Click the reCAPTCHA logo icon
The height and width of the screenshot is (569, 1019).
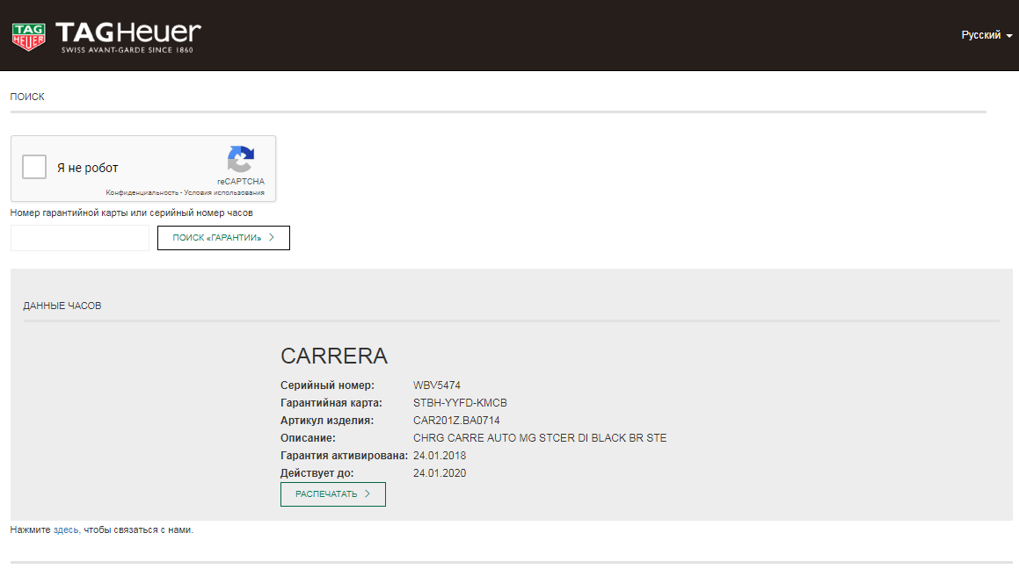pyautogui.click(x=240, y=159)
